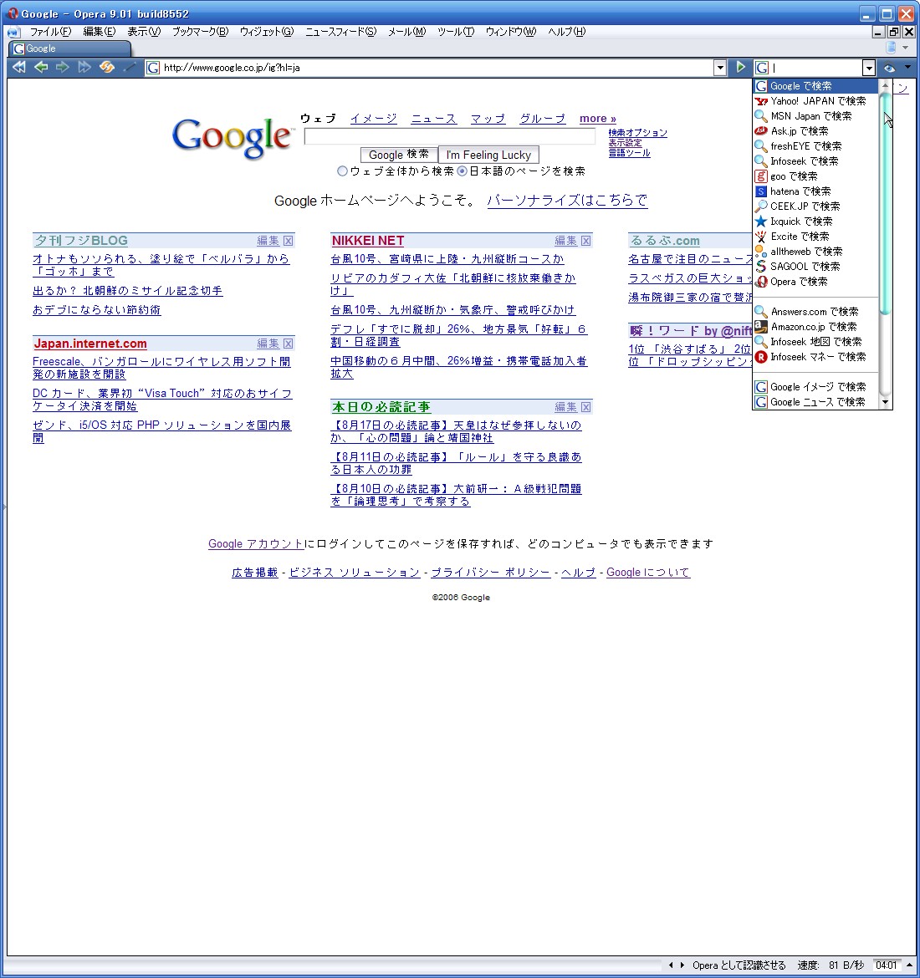Click the search list scroll-down arrow
Screen dimensions: 920x978
pyautogui.click(x=885, y=402)
